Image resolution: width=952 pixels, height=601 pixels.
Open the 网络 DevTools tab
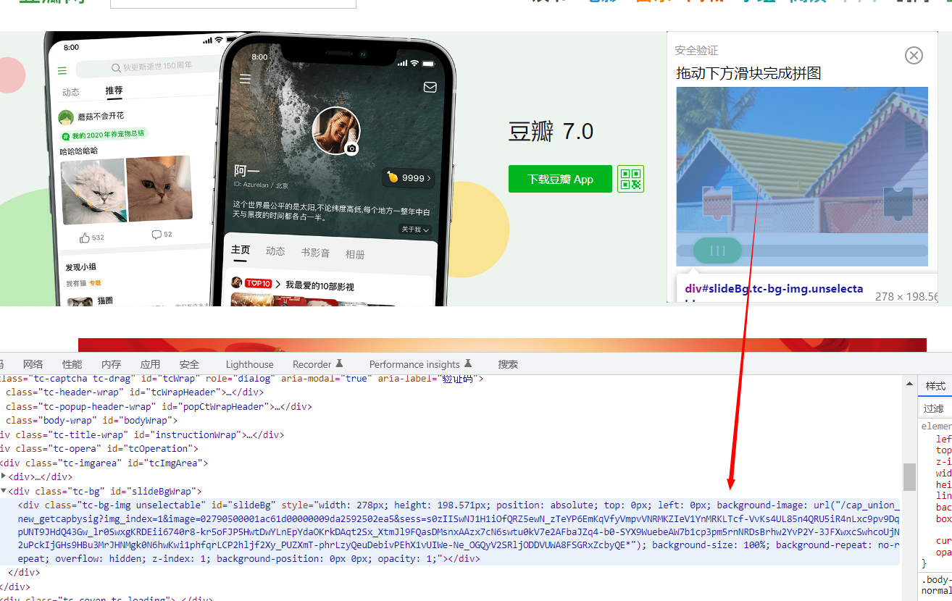(33, 364)
